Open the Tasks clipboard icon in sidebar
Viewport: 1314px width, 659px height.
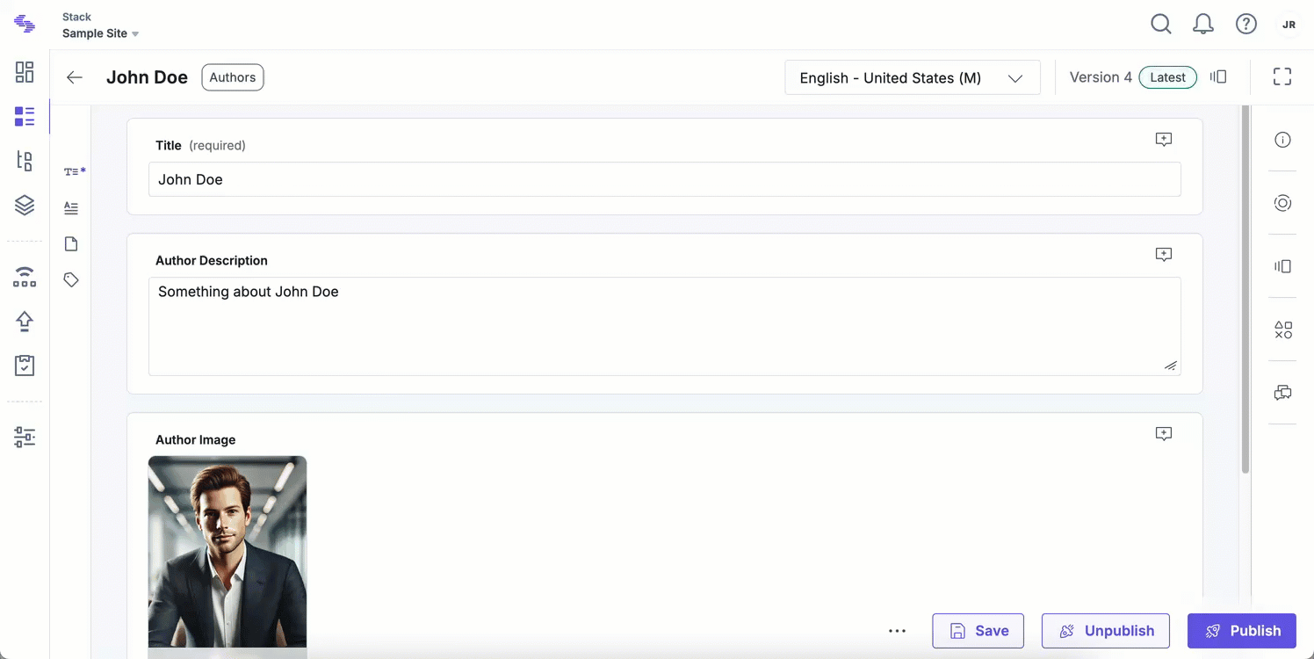click(25, 366)
